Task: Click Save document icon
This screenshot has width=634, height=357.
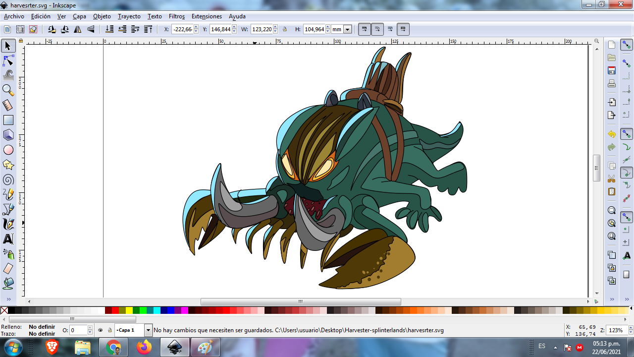Action: pos(612,70)
